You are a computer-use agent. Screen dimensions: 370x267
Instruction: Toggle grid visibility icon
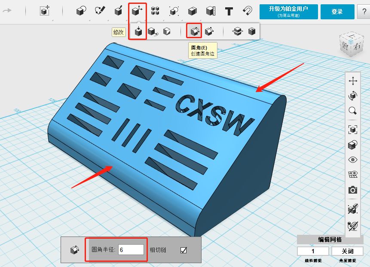pyautogui.click(x=353, y=175)
